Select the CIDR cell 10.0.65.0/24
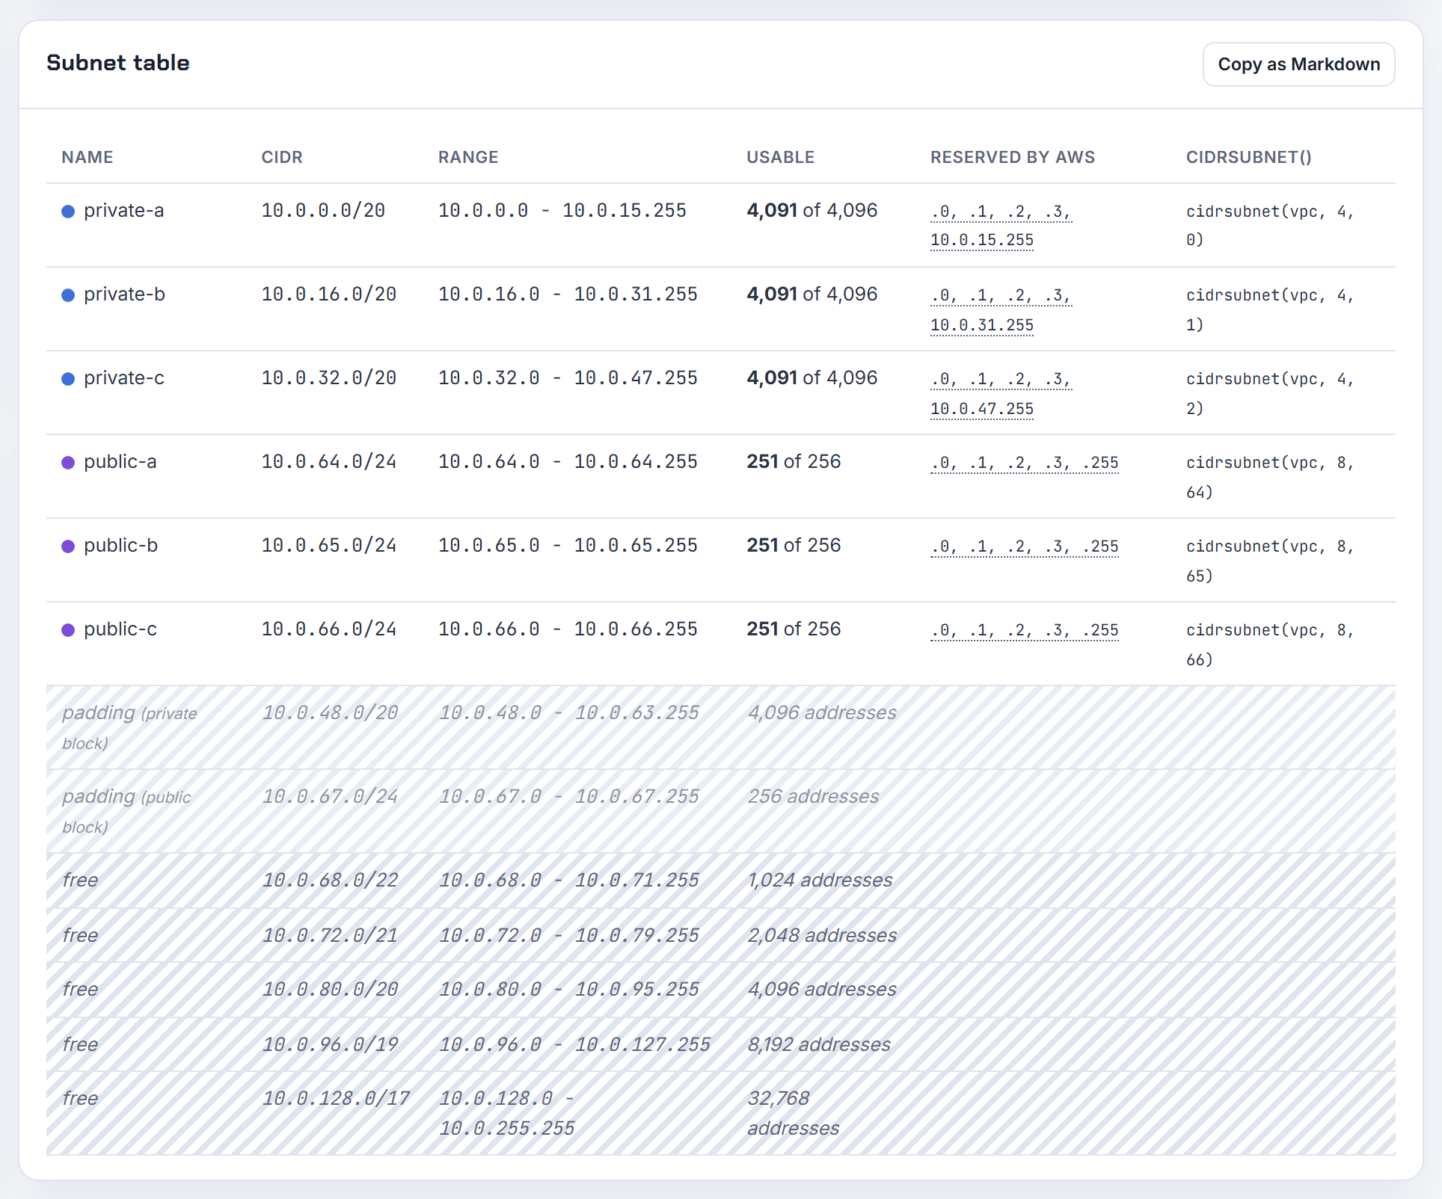This screenshot has width=1442, height=1199. (x=329, y=546)
